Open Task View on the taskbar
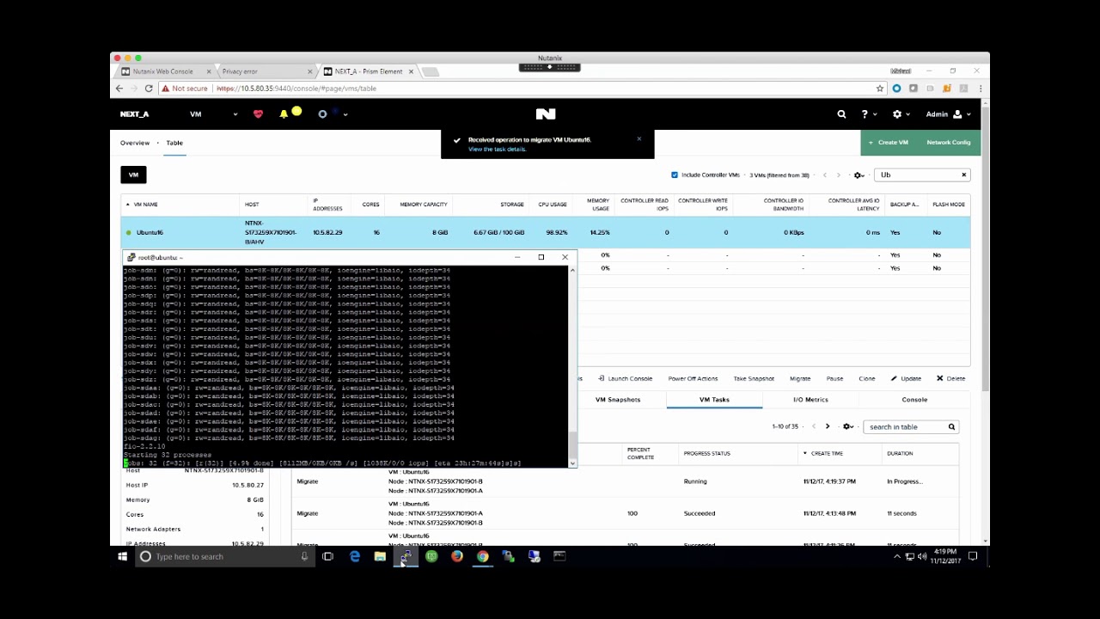The height and width of the screenshot is (619, 1100). coord(327,556)
